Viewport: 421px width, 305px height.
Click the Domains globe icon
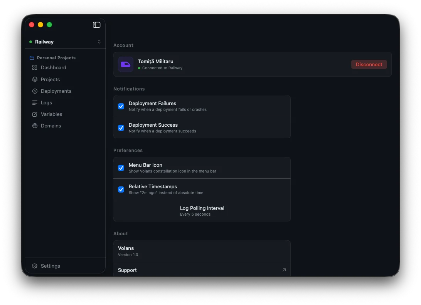[x=34, y=126]
